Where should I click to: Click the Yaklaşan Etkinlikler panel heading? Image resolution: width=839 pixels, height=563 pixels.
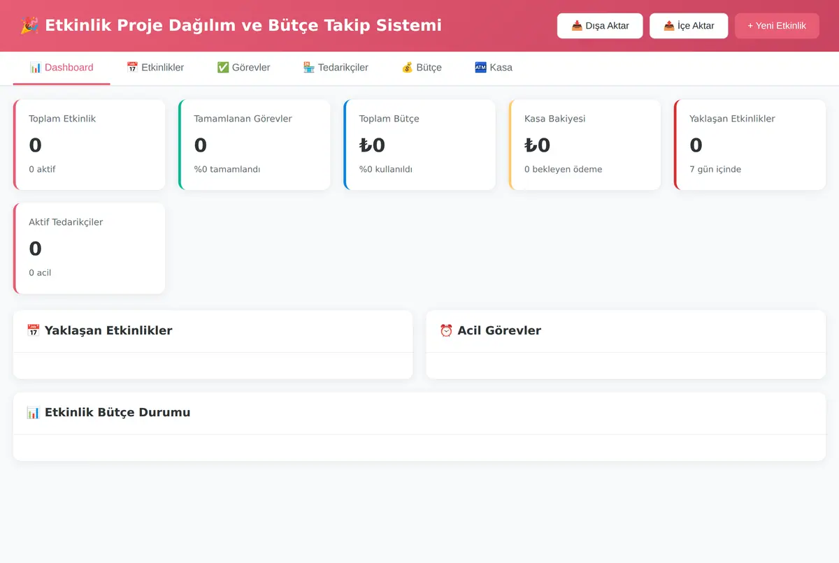(99, 330)
